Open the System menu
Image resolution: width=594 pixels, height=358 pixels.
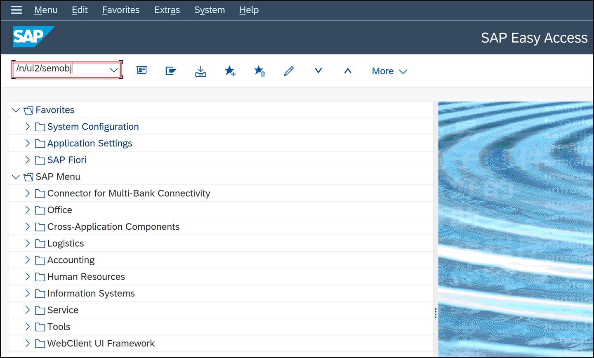tap(210, 10)
